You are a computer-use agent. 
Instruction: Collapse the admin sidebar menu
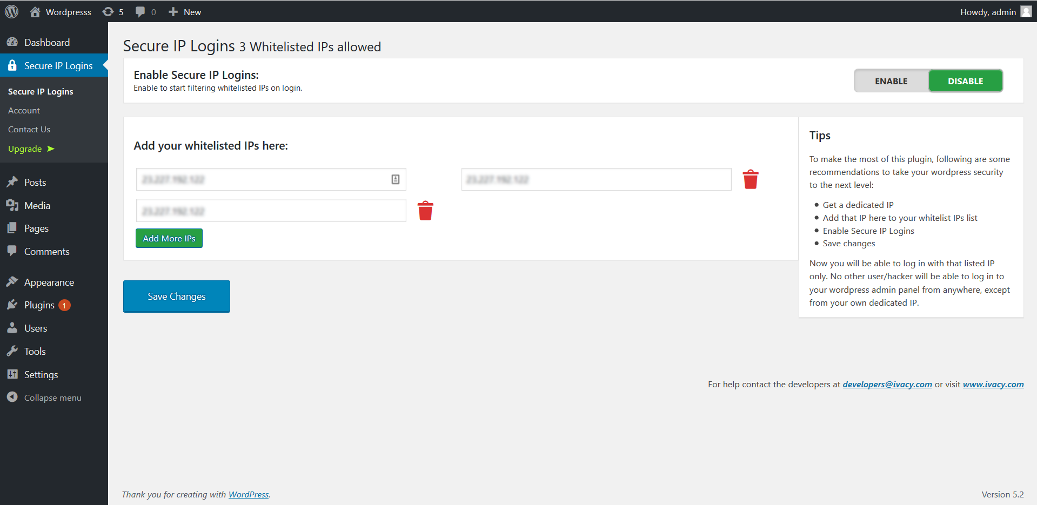coord(12,398)
